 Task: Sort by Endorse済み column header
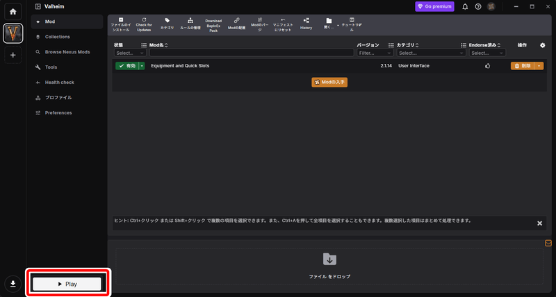484,45
